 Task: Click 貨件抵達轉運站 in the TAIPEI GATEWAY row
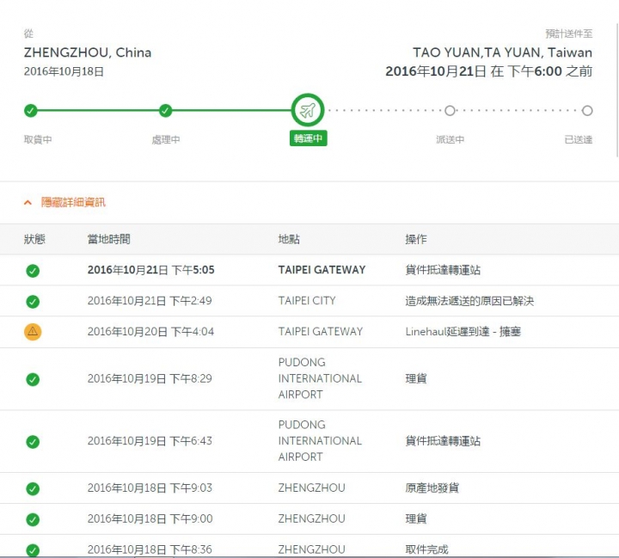click(x=443, y=270)
